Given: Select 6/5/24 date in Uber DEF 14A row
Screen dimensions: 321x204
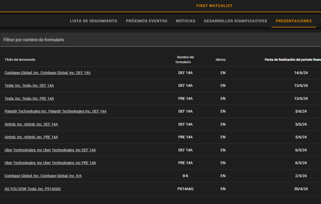Looking at the screenshot, I should (x=301, y=150).
